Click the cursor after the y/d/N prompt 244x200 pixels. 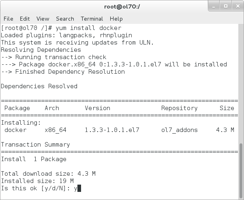coord(79,188)
